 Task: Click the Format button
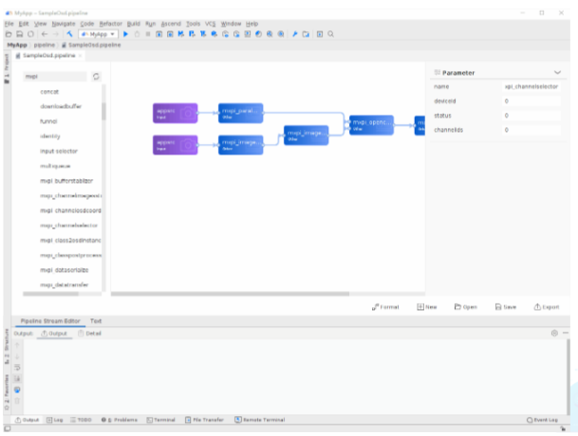coord(385,307)
